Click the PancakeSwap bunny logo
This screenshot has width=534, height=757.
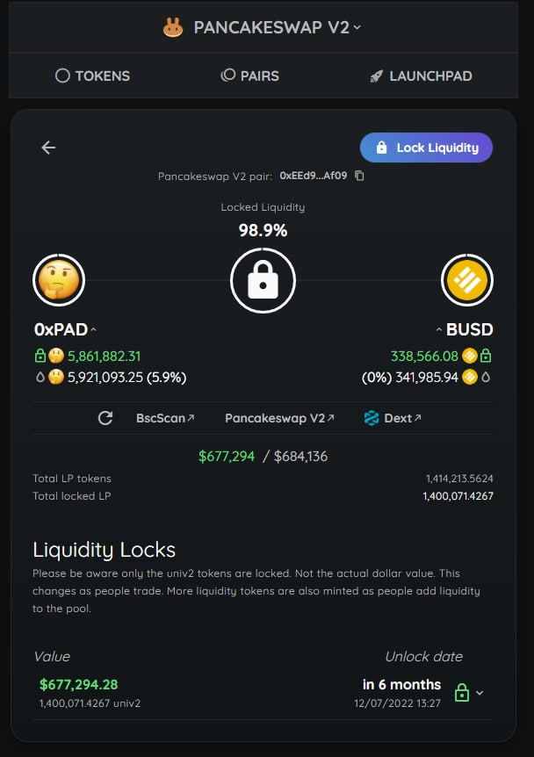(173, 27)
